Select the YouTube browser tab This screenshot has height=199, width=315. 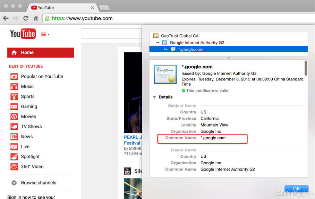tap(62, 8)
